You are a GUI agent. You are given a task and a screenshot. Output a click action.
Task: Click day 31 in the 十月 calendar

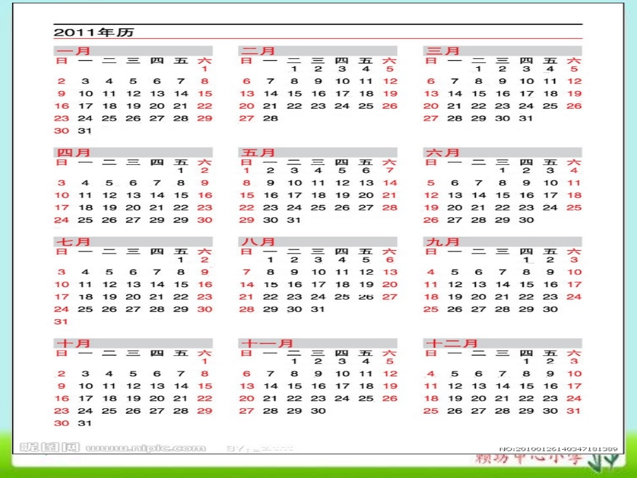(x=85, y=423)
